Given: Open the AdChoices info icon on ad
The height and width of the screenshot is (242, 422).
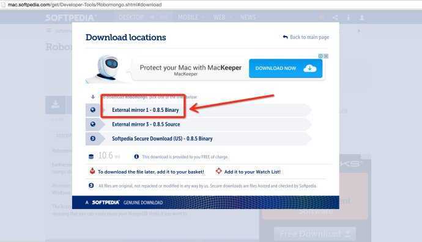Looking at the screenshot, I should (x=321, y=56).
